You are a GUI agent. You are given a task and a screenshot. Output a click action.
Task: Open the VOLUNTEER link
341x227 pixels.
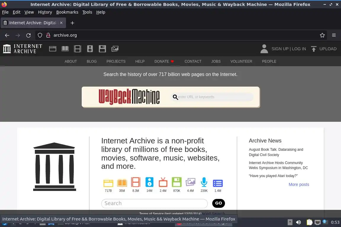(x=241, y=61)
